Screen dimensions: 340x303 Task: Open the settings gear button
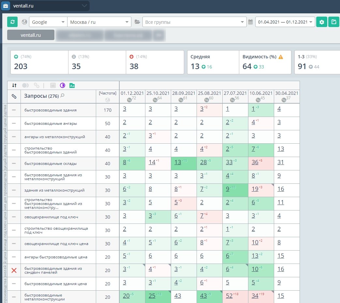[x=322, y=22]
